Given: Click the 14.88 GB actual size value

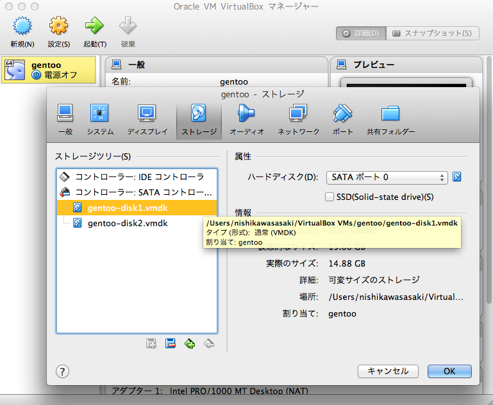Looking at the screenshot, I should click(347, 263).
